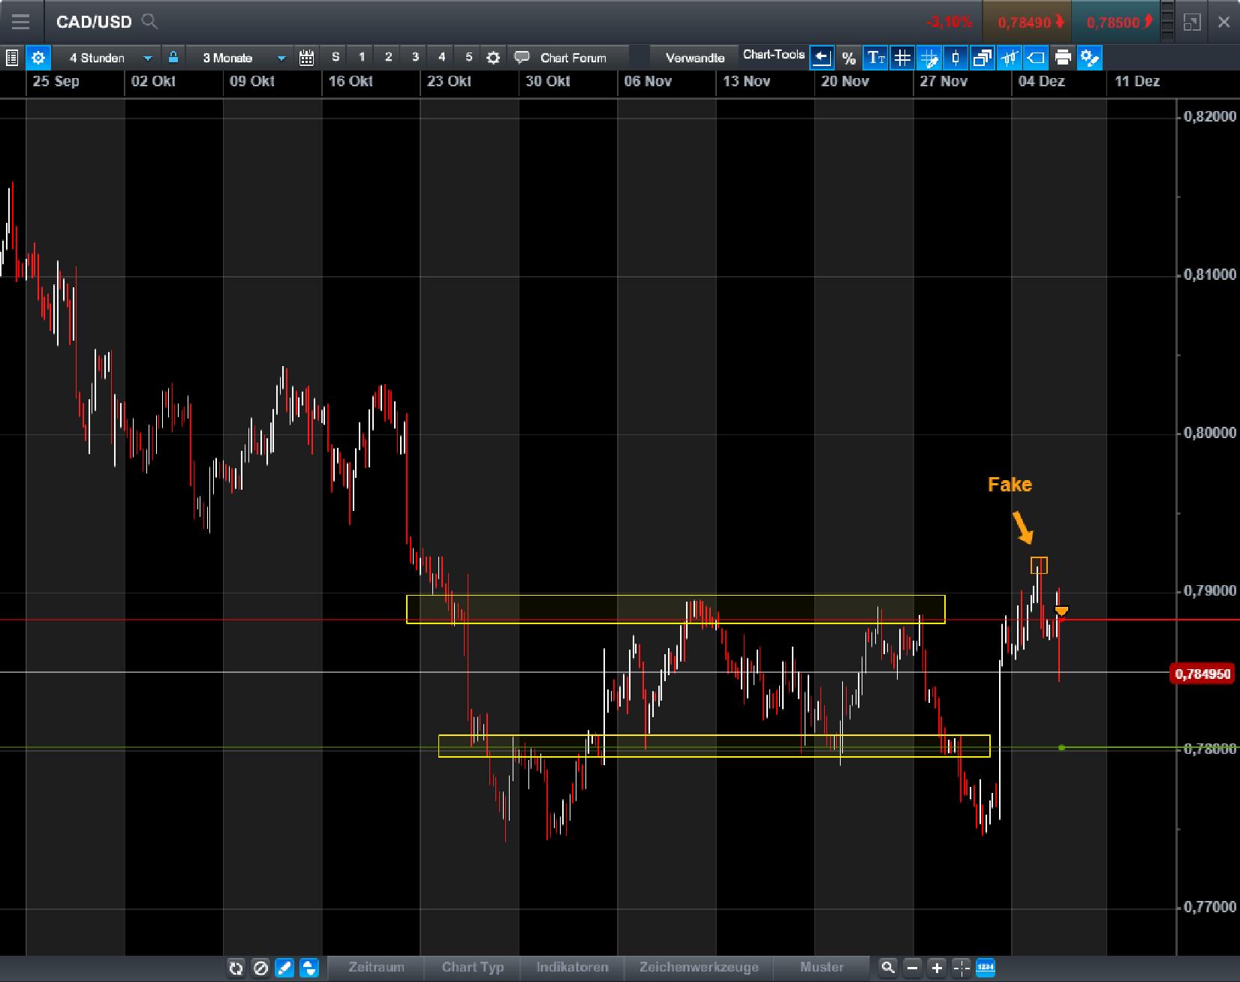Toggle the lock icon next to timeframe

(x=173, y=57)
